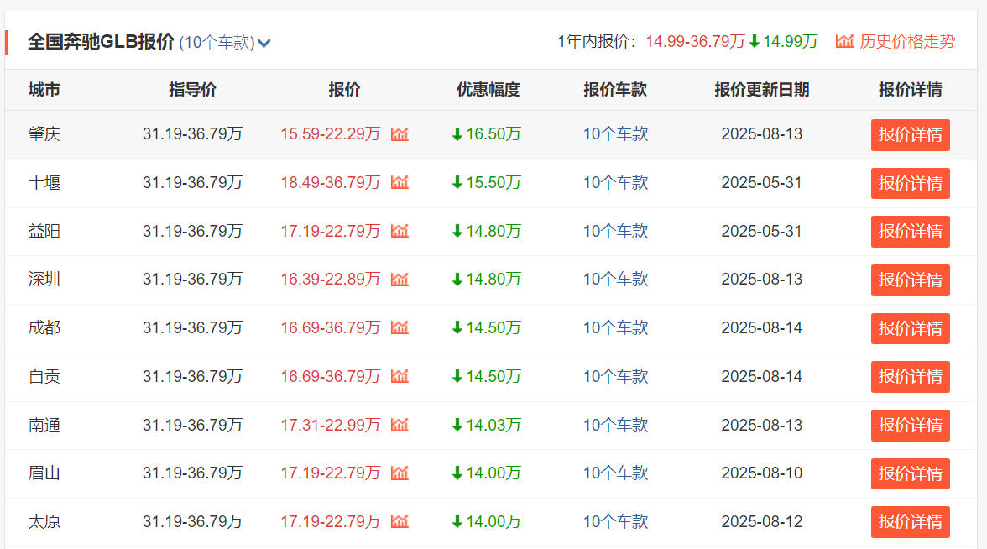Open 10个车款 link in 自贡 row
987x549 pixels.
pos(615,376)
